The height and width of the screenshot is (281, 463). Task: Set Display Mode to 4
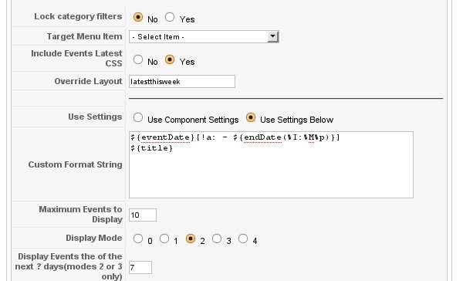pyautogui.click(x=243, y=239)
